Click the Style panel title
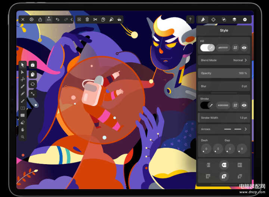 (224, 31)
